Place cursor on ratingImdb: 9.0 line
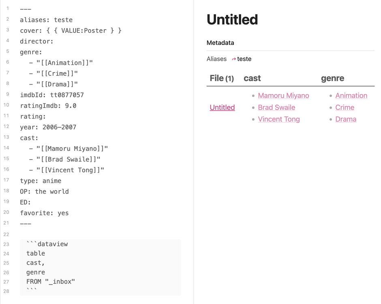Image resolution: width=381 pixels, height=304 pixels. (x=48, y=106)
